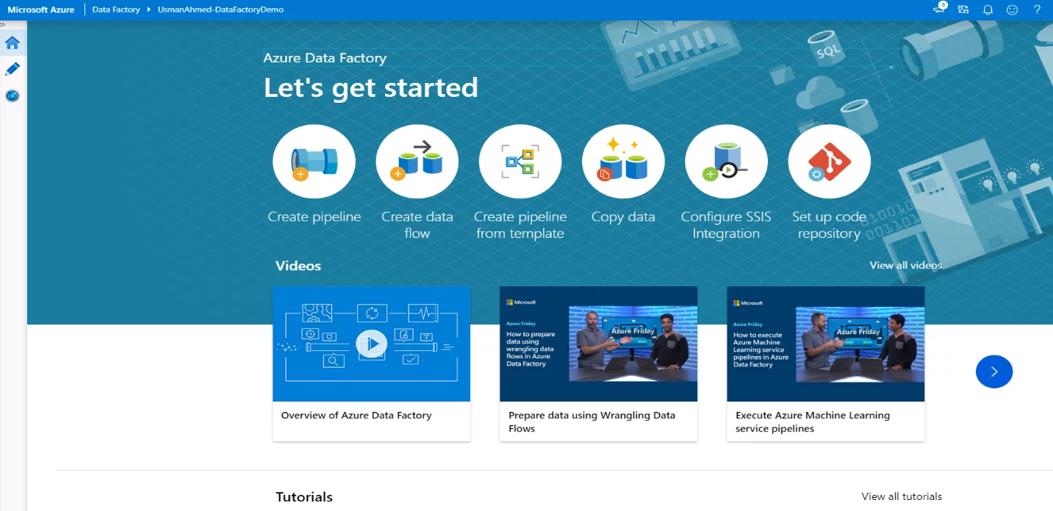Click UsmanAhmed-DataFactoryDemo breadcrumb
This screenshot has width=1053, height=511.
pos(220,10)
